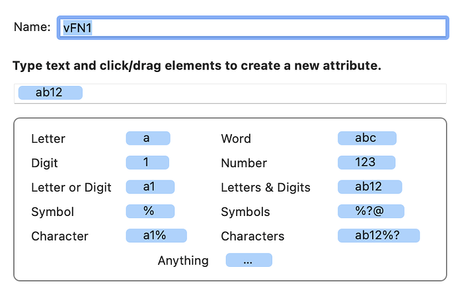Screen dimensions: 456x288
Task: Click the Letters & Digits label
Action: pyautogui.click(x=266, y=188)
